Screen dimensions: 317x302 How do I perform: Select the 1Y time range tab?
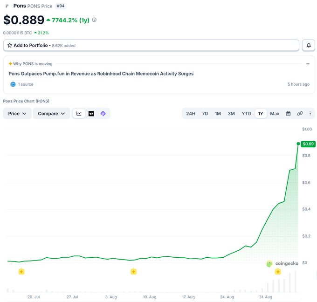click(x=261, y=114)
